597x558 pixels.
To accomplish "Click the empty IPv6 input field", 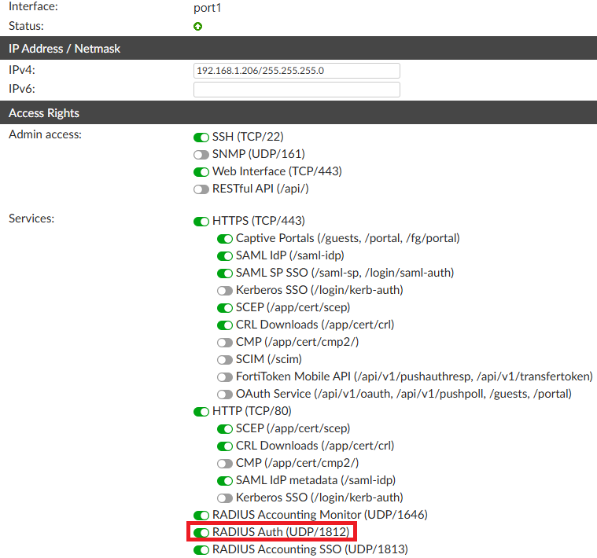I will 297,90.
